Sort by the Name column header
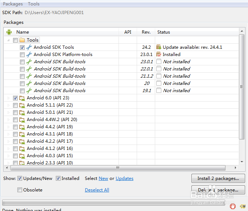This screenshot has width=248, height=211. pos(61,32)
